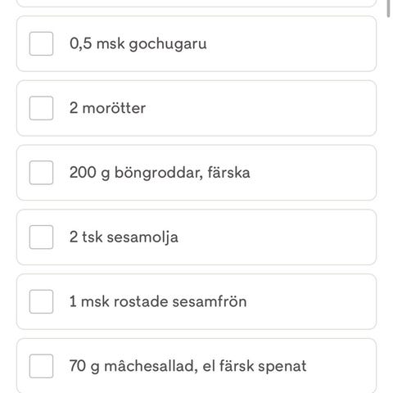The height and width of the screenshot is (393, 393).
Task: Toggle the checkbox beside 2 tsk sesamolja
Action: [41, 237]
